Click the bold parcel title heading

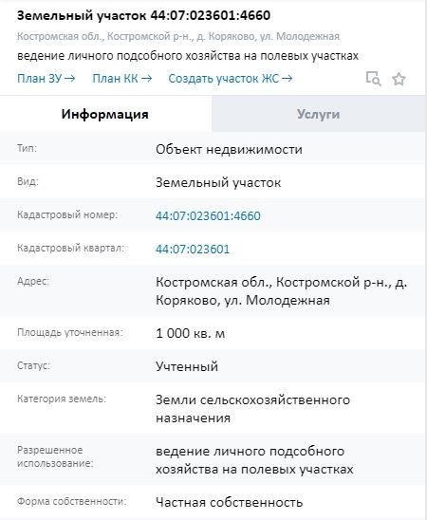click(x=143, y=15)
